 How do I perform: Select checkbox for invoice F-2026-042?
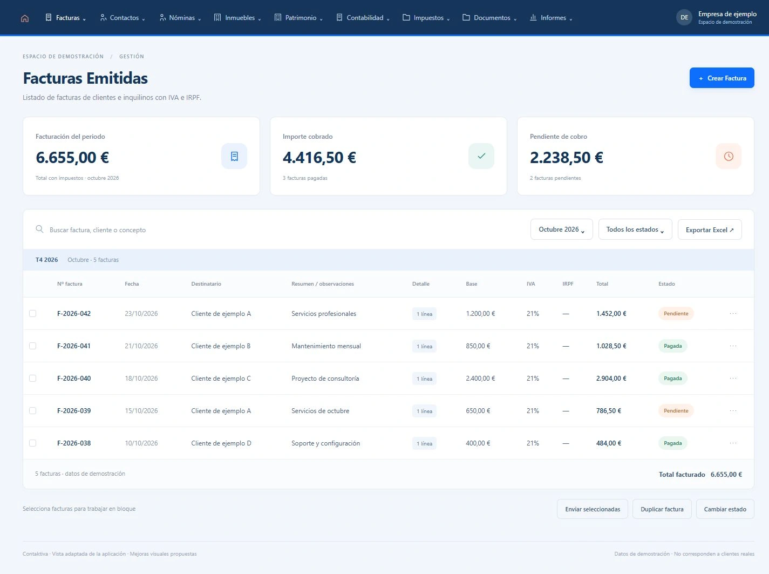32,314
